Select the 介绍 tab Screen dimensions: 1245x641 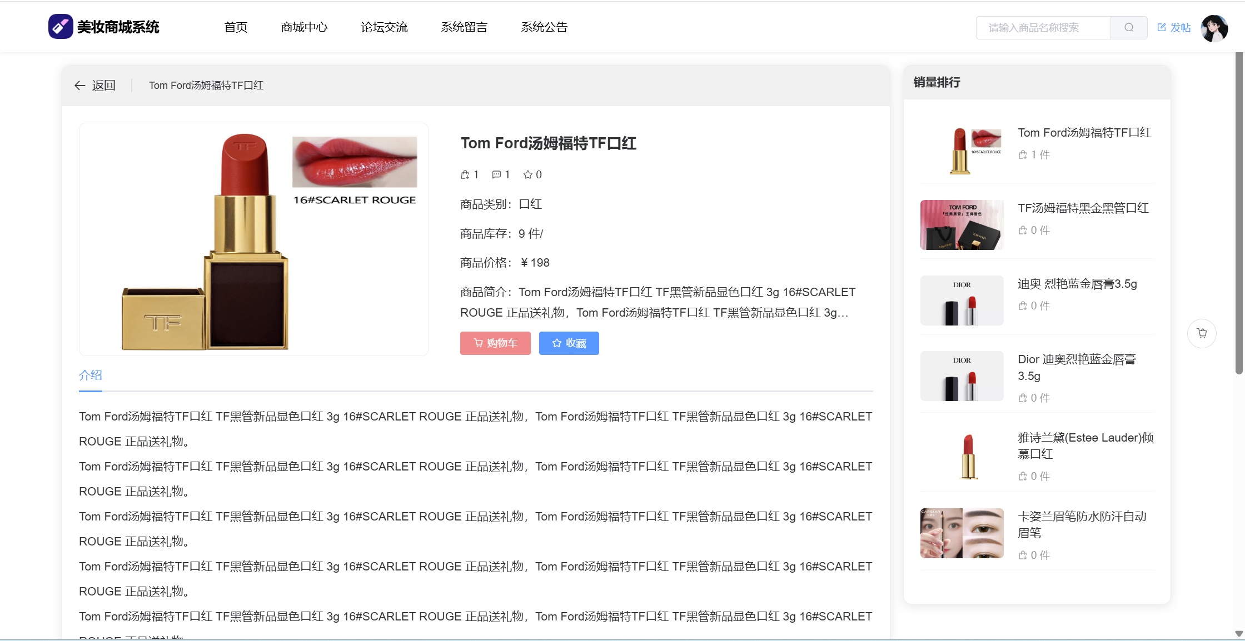tap(91, 375)
